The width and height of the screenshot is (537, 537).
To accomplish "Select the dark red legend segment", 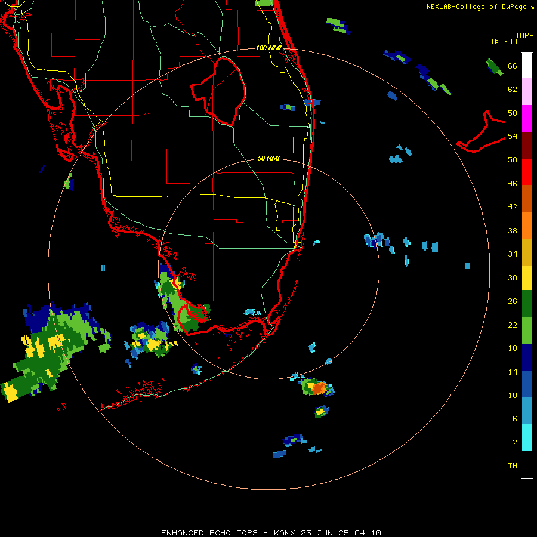I will 527,145.
